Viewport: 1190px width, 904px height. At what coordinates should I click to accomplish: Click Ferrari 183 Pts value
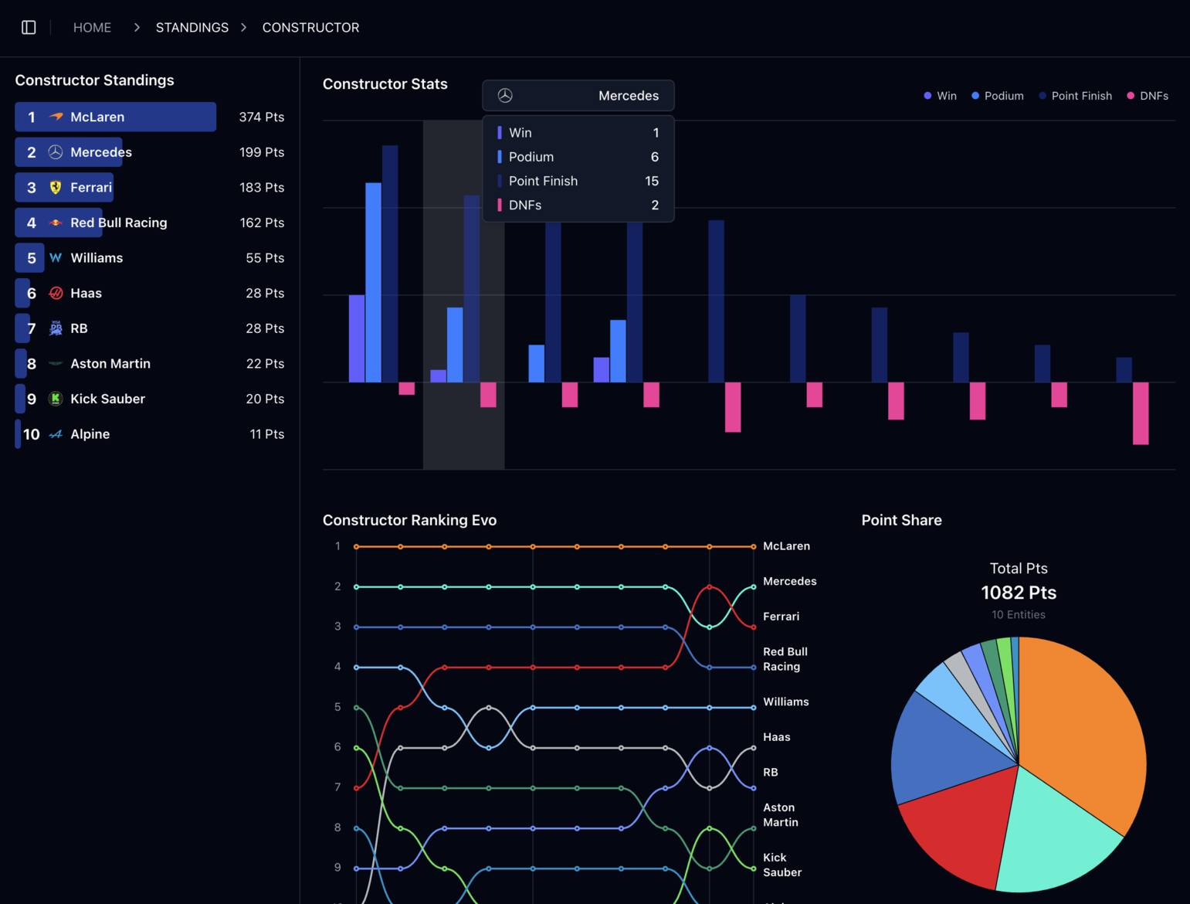pyautogui.click(x=262, y=188)
